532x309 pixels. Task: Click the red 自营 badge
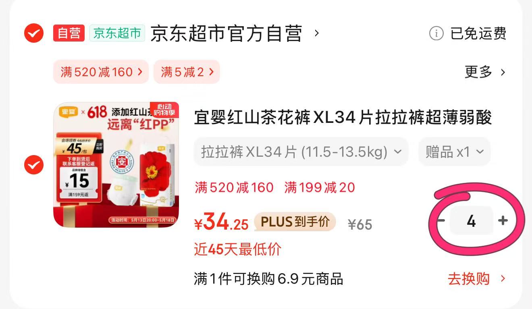69,33
